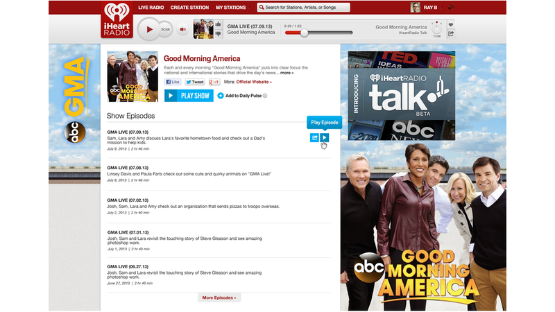Click 'GMA LIVE (07.09.13)' title in player

tap(250, 26)
